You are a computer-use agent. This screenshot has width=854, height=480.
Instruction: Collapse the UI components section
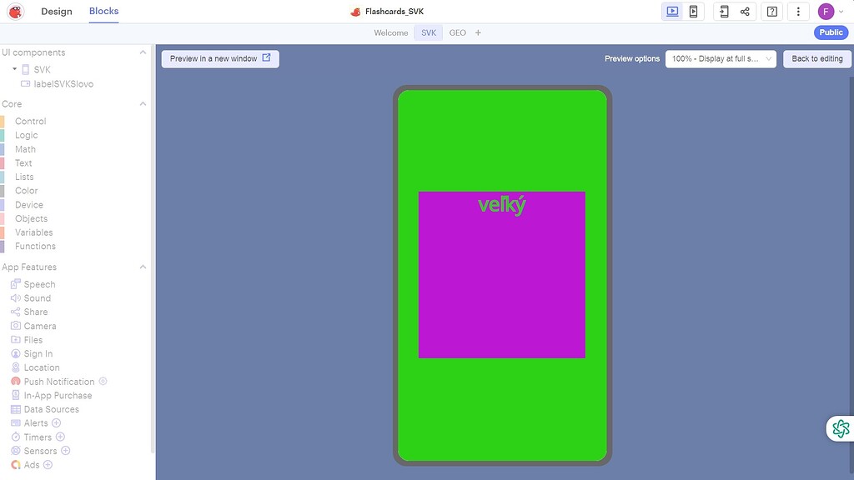[x=142, y=52]
